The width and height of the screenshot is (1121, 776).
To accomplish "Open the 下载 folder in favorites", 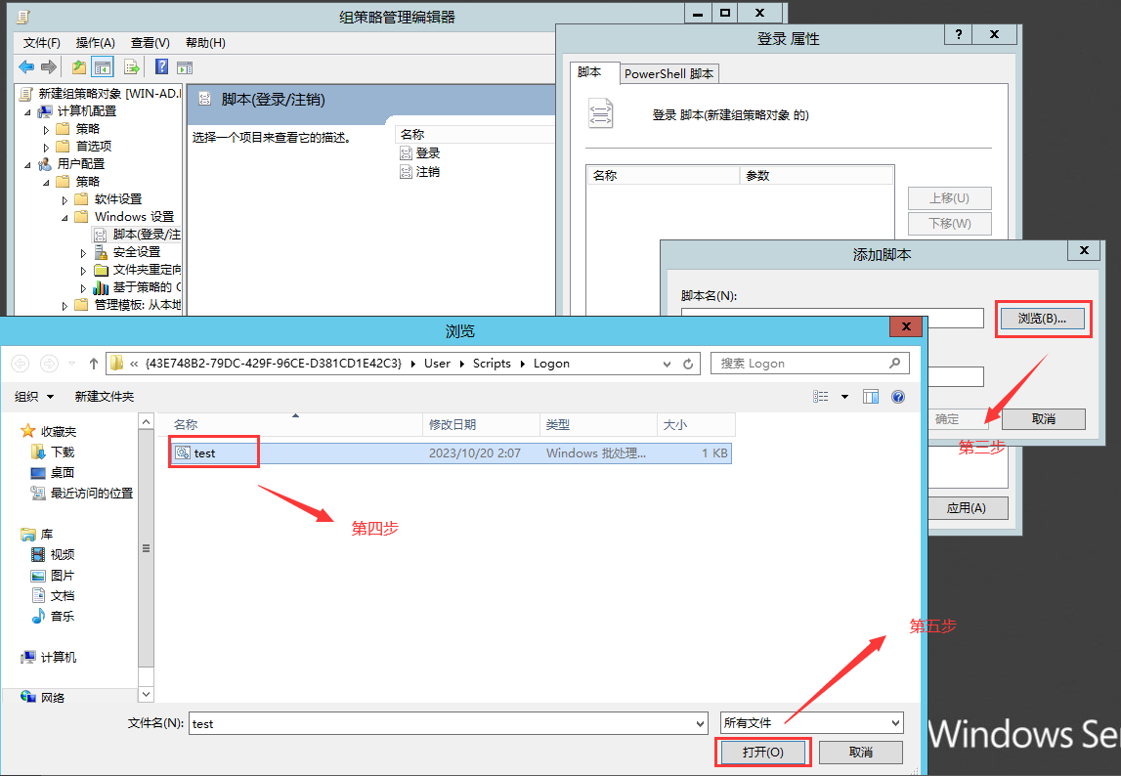I will click(63, 453).
